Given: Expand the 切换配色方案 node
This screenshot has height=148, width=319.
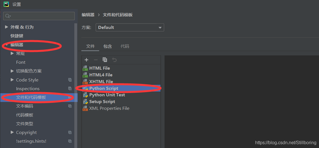Looking at the screenshot, I should pos(12,71).
